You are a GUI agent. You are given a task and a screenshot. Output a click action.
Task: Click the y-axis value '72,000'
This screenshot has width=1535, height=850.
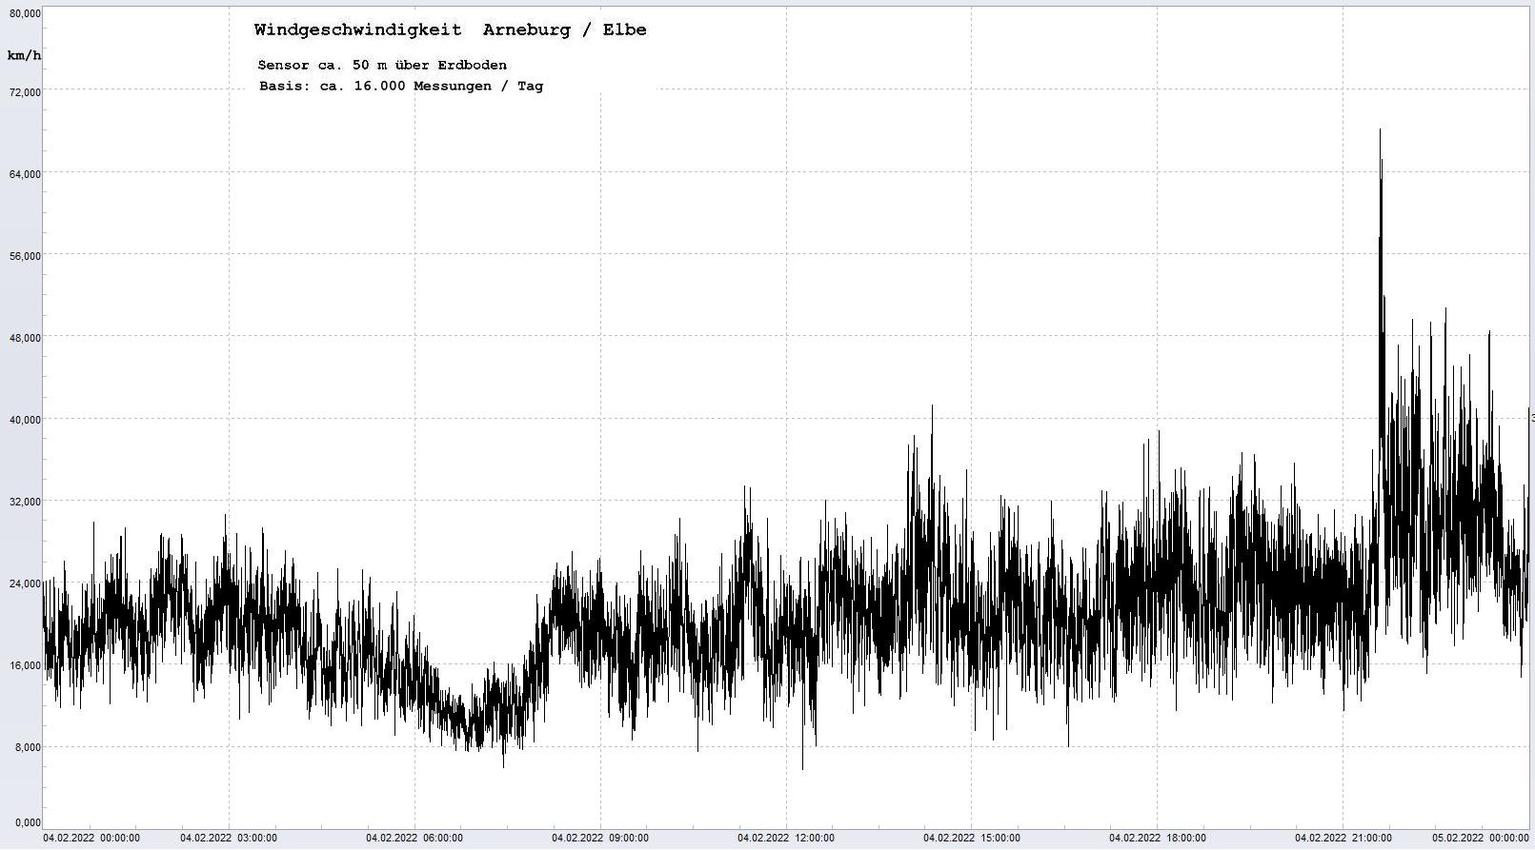point(25,91)
